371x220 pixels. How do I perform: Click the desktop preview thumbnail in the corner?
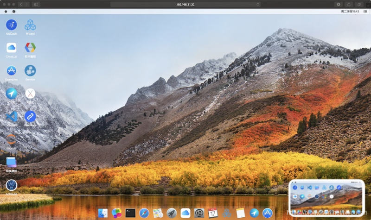click(326, 198)
